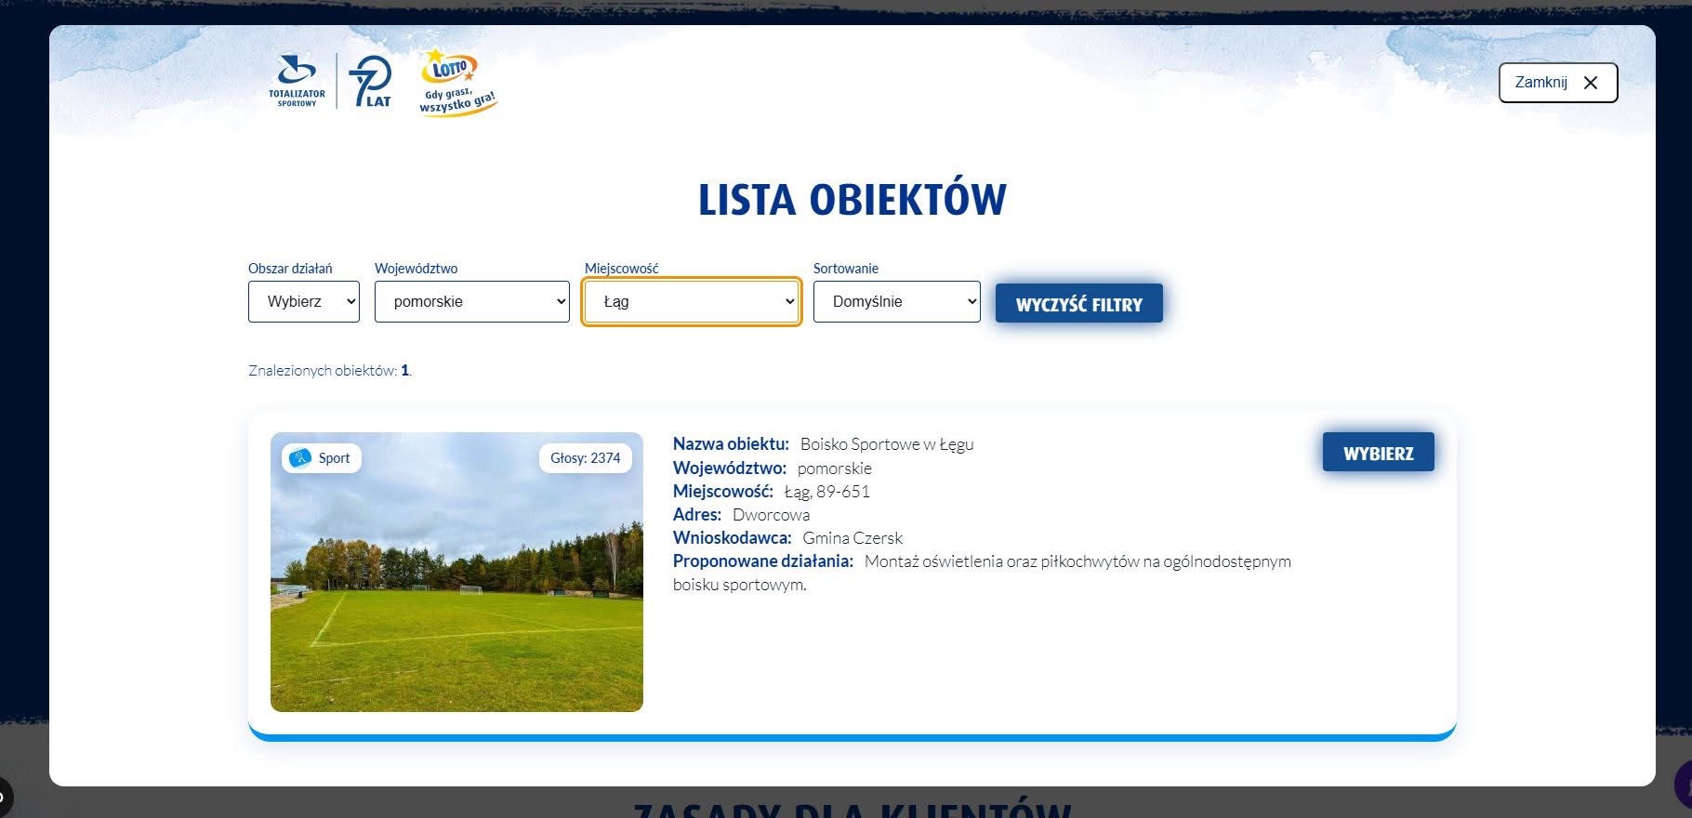Screen dimensions: 1692x818
Task: Click the Lista obiektów heading
Action: [x=852, y=200]
